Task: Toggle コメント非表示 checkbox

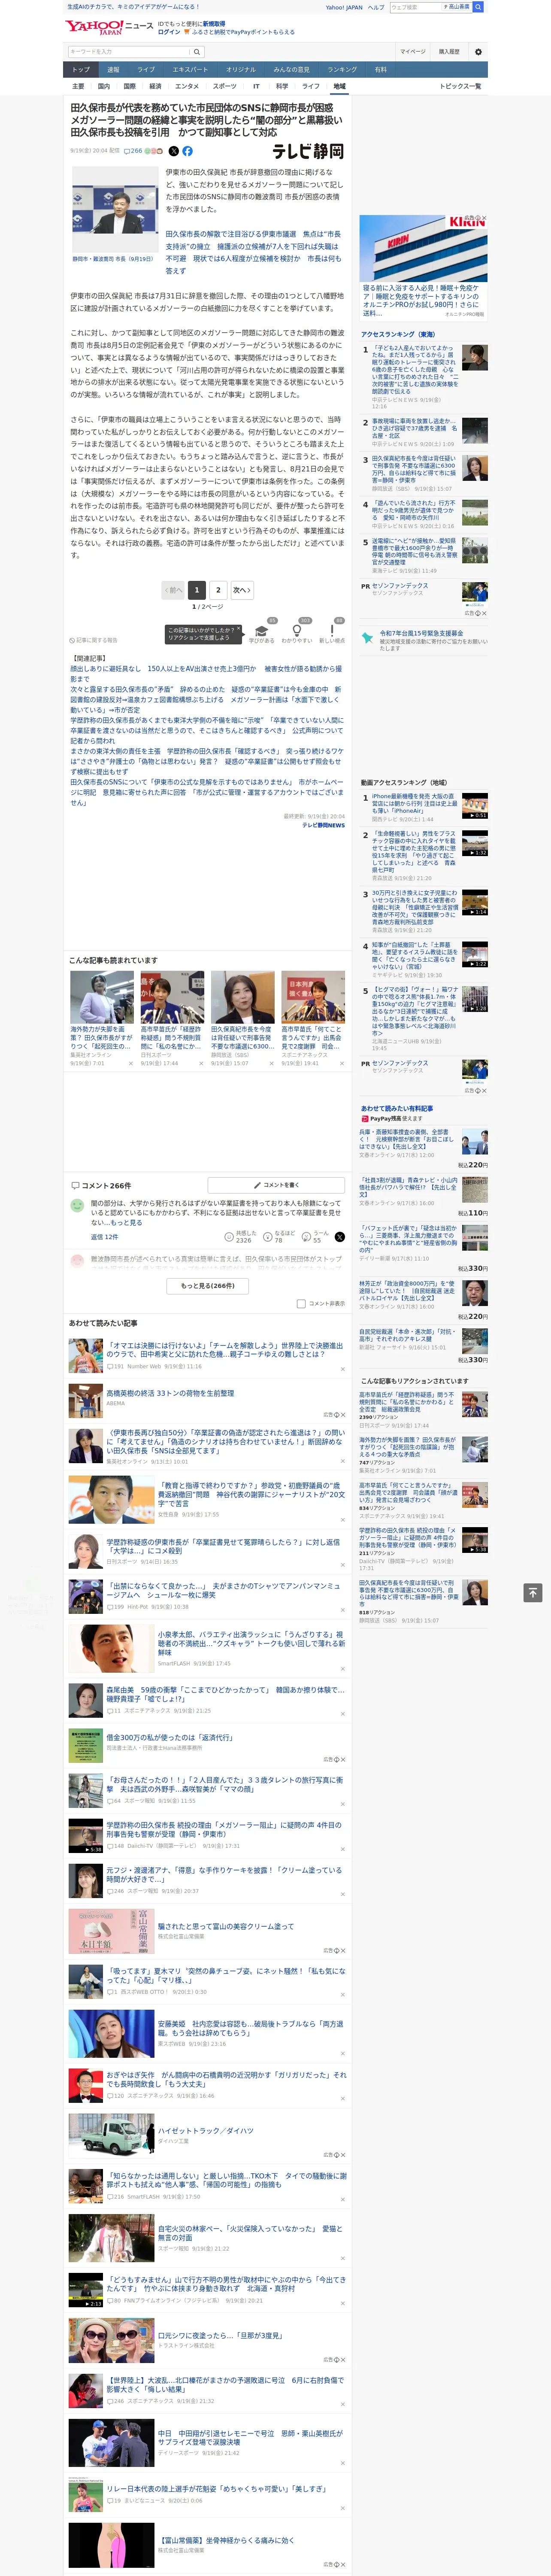Action: (301, 1303)
